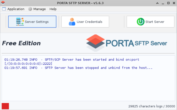Click '29825 characters logs / 30000' status text
The height and width of the screenshot is (110, 177).
click(x=152, y=106)
